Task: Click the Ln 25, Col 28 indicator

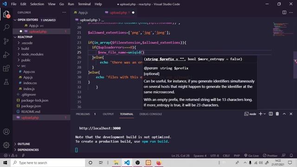Action: click(x=181, y=155)
